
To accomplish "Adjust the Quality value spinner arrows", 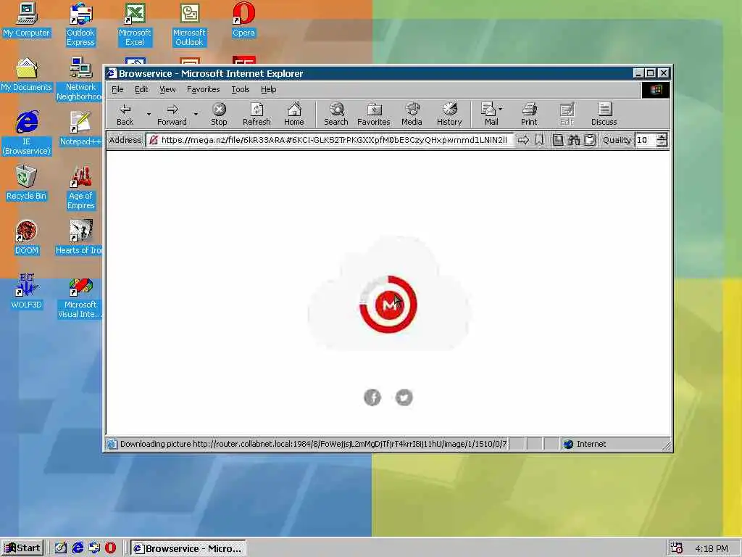I will [662, 140].
